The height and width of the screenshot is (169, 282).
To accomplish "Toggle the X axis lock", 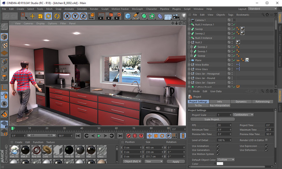I will tap(67, 16).
